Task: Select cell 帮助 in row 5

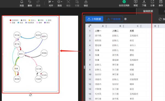Action: pos(137,50)
